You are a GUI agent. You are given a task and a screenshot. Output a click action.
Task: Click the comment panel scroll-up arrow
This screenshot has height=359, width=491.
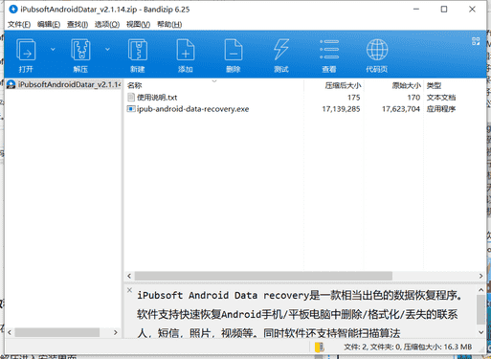coord(481,290)
